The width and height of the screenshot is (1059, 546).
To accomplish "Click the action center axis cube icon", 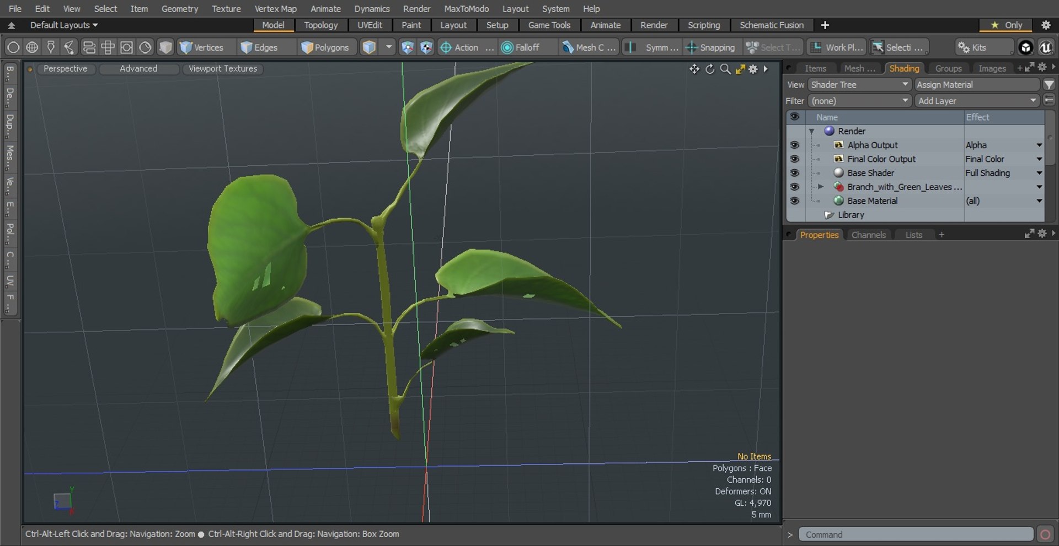I will click(x=407, y=47).
